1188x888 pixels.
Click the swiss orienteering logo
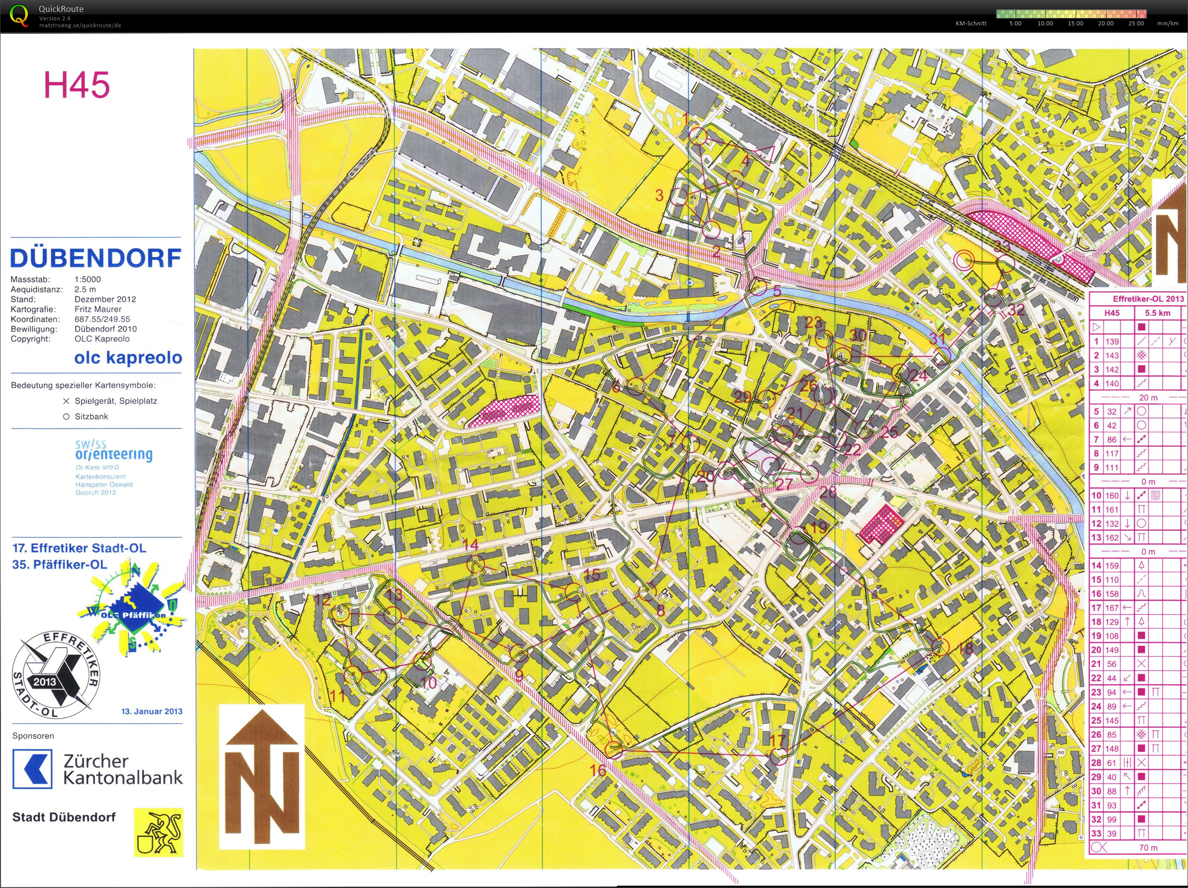point(113,451)
